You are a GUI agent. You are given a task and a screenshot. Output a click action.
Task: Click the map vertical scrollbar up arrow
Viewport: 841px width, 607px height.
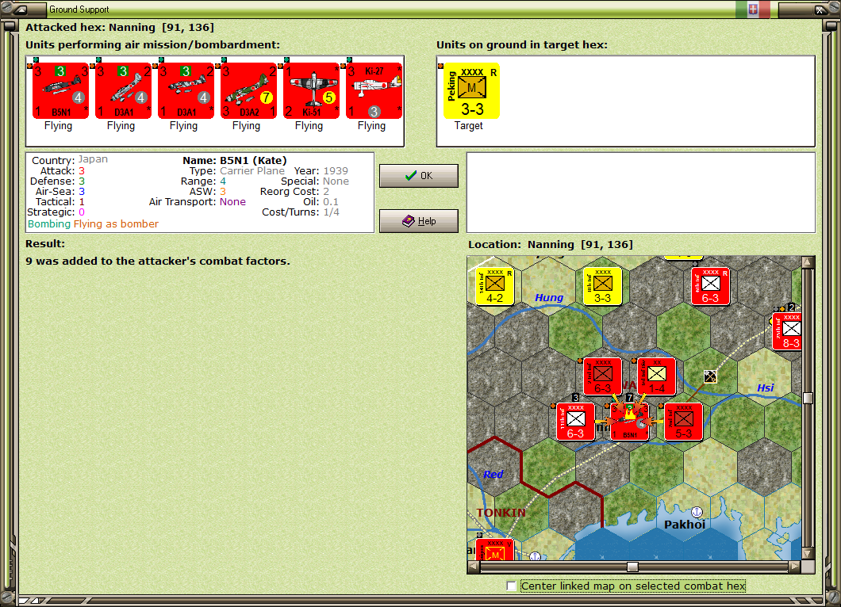click(x=808, y=262)
